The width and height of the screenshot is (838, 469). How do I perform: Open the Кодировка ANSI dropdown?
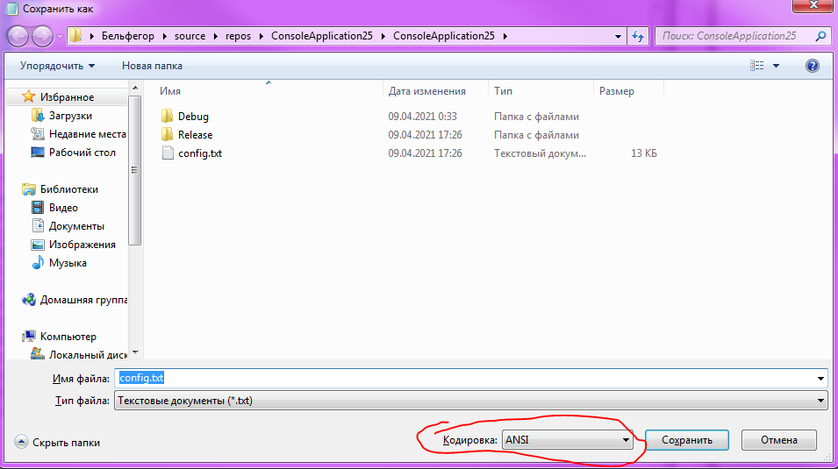coord(567,439)
